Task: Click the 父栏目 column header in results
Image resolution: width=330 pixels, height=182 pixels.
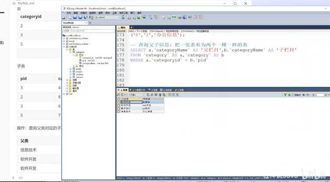Action: tap(131, 99)
